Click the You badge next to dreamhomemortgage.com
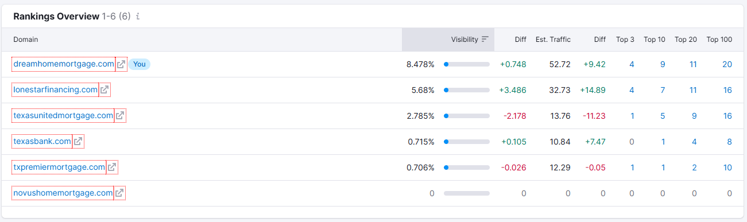The height and width of the screenshot is (222, 747). coord(140,64)
